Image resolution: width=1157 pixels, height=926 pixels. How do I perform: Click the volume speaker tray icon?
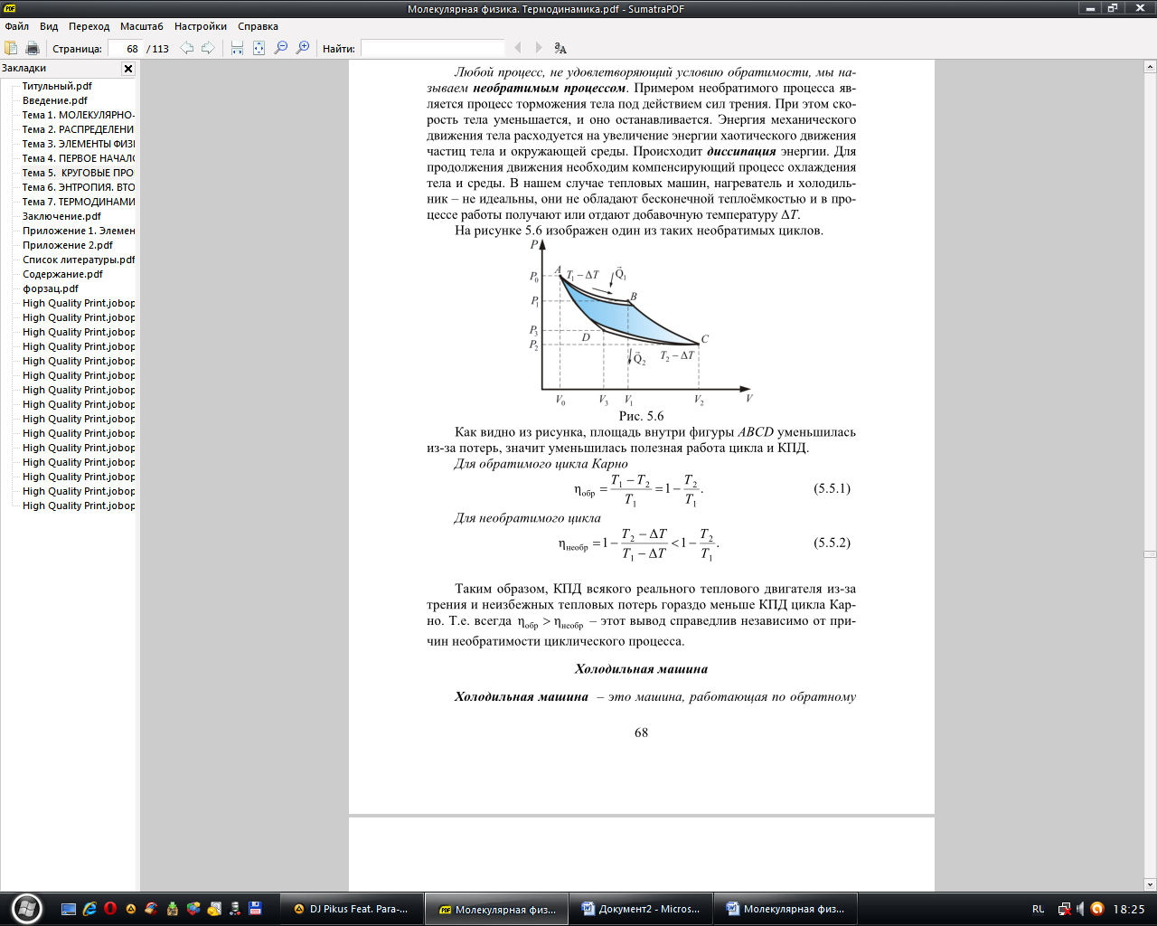(1080, 909)
